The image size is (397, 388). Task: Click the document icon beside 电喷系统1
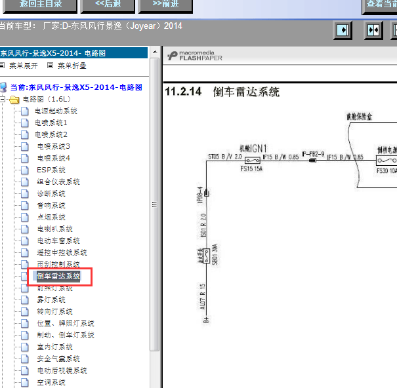point(24,123)
